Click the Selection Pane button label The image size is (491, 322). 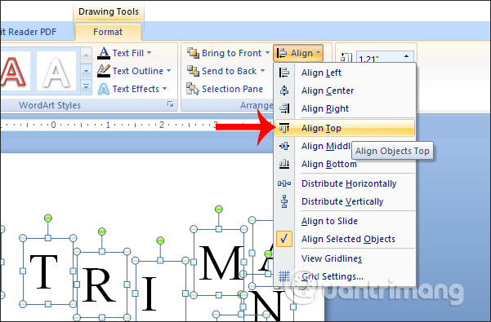pos(232,89)
